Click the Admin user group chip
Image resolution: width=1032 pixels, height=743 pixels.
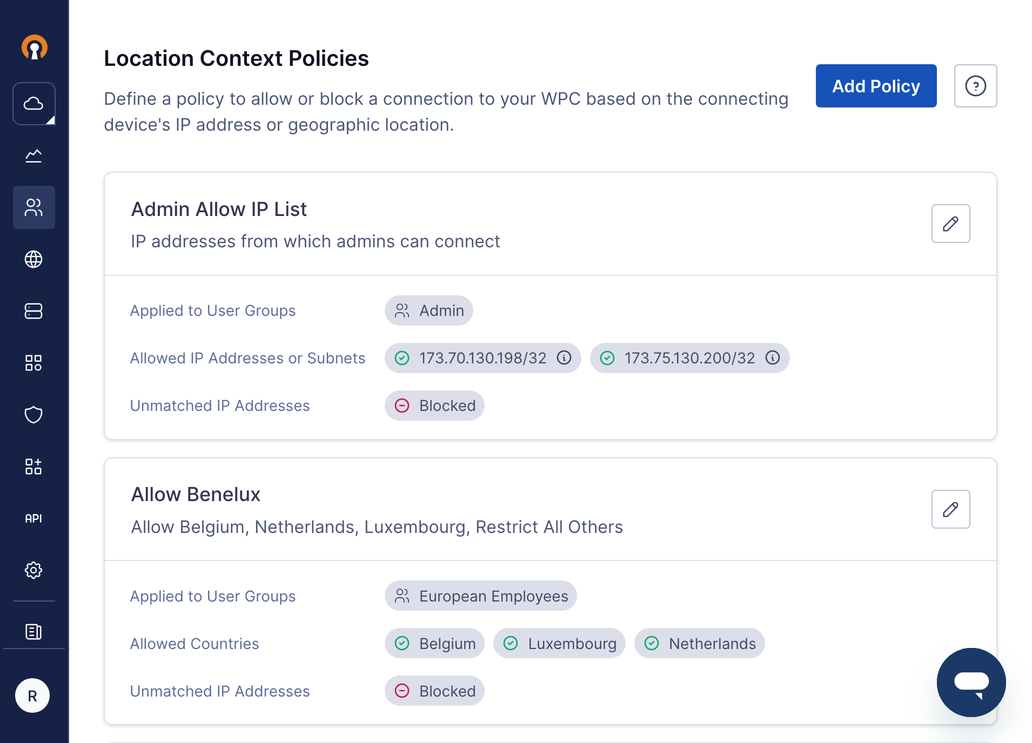pyautogui.click(x=428, y=310)
